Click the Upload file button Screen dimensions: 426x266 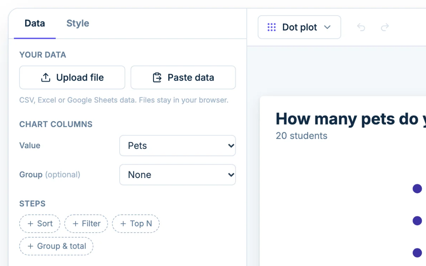pyautogui.click(x=72, y=77)
